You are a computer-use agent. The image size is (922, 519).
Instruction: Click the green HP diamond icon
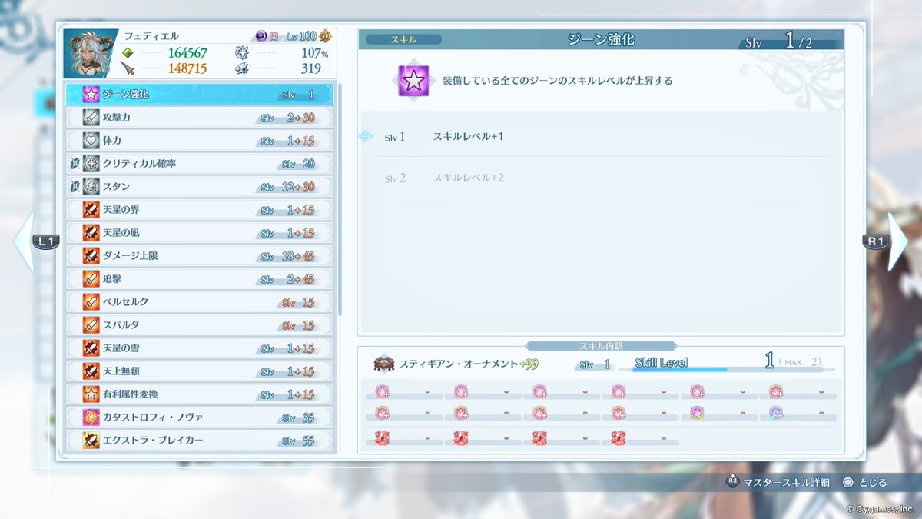pyautogui.click(x=128, y=53)
